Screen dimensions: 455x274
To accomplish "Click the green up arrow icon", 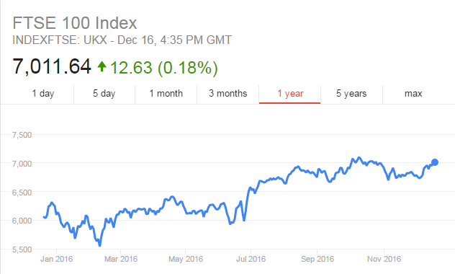I will 102,66.
